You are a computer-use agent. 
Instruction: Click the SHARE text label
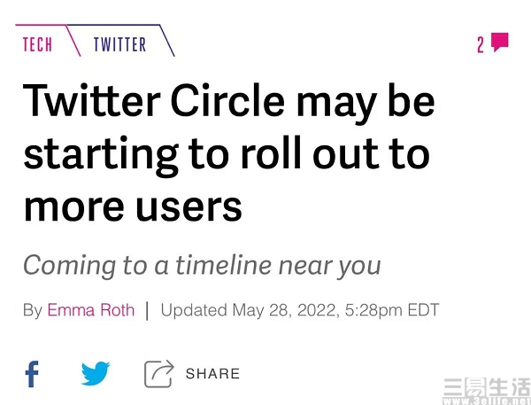click(212, 373)
